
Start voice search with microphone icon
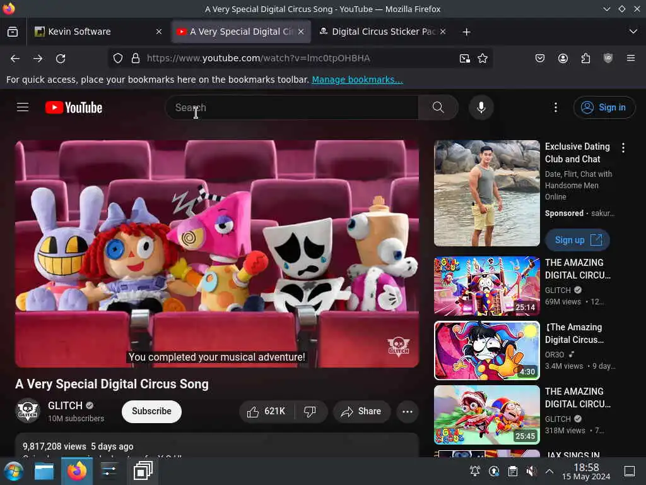tap(481, 107)
